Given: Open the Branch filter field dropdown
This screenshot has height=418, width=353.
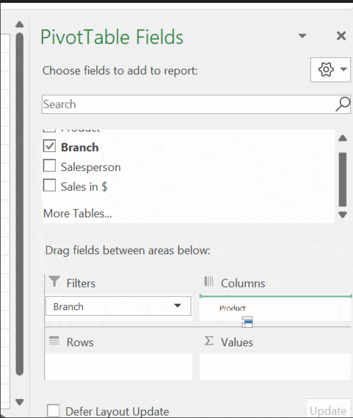Looking at the screenshot, I should pos(178,306).
